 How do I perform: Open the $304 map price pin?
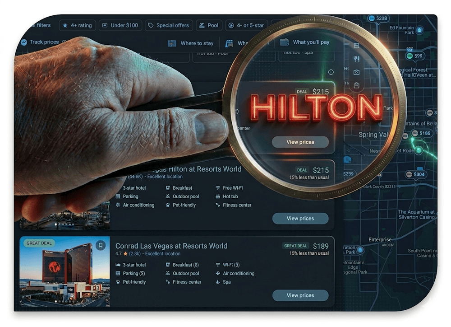(x=415, y=174)
